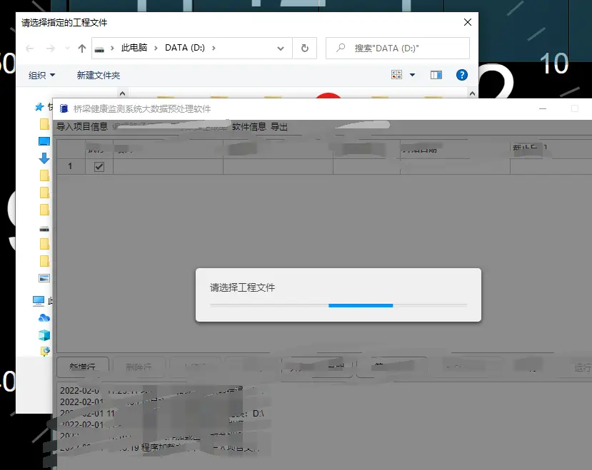Expand chevron after DATA (D:) in path
Viewport: 592px width, 470px height.
pyautogui.click(x=214, y=48)
